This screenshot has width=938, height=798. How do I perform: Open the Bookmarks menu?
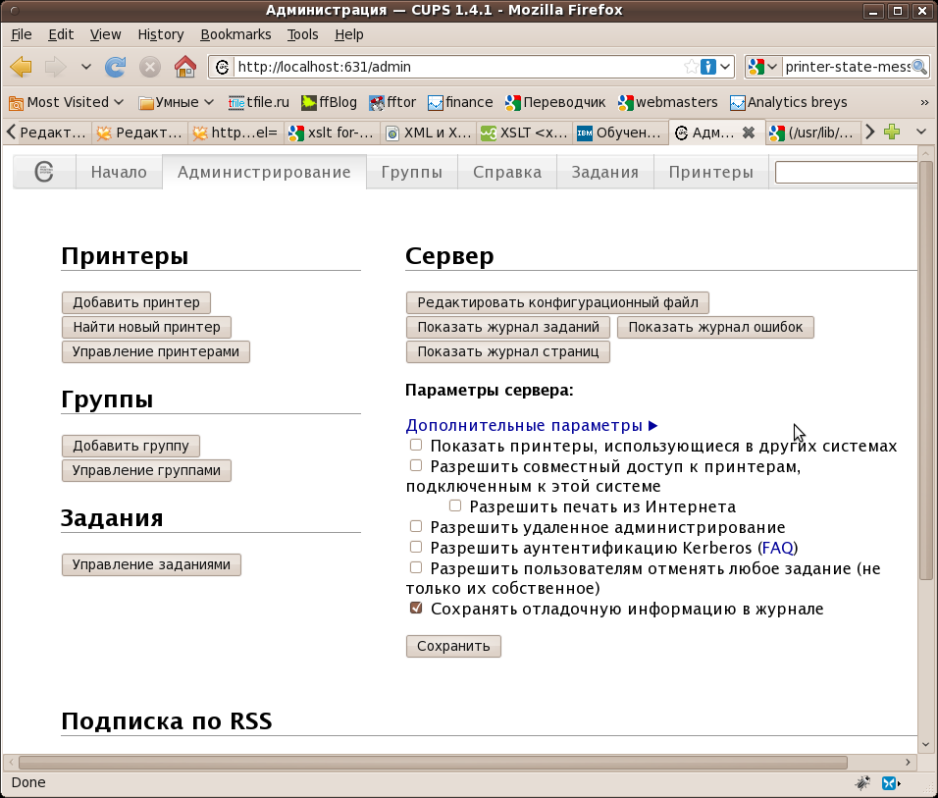235,34
